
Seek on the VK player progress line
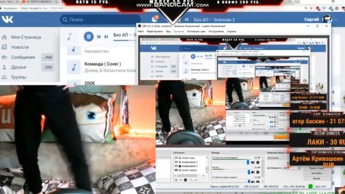tap(125, 41)
